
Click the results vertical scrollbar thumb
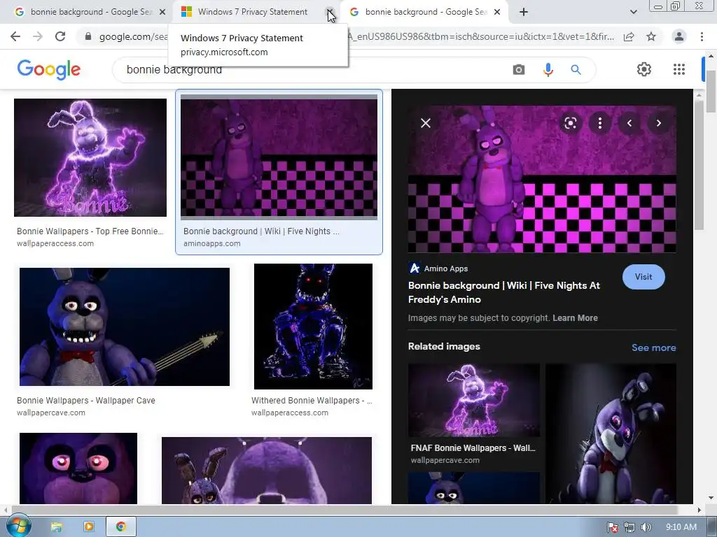(699, 164)
